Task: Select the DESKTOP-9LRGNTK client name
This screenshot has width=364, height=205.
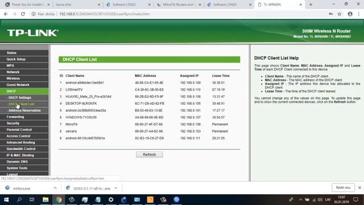Action: click(x=81, y=104)
